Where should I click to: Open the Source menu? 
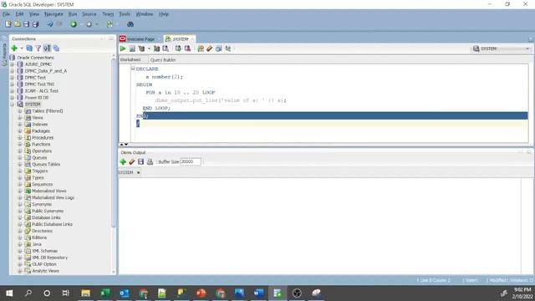89,14
